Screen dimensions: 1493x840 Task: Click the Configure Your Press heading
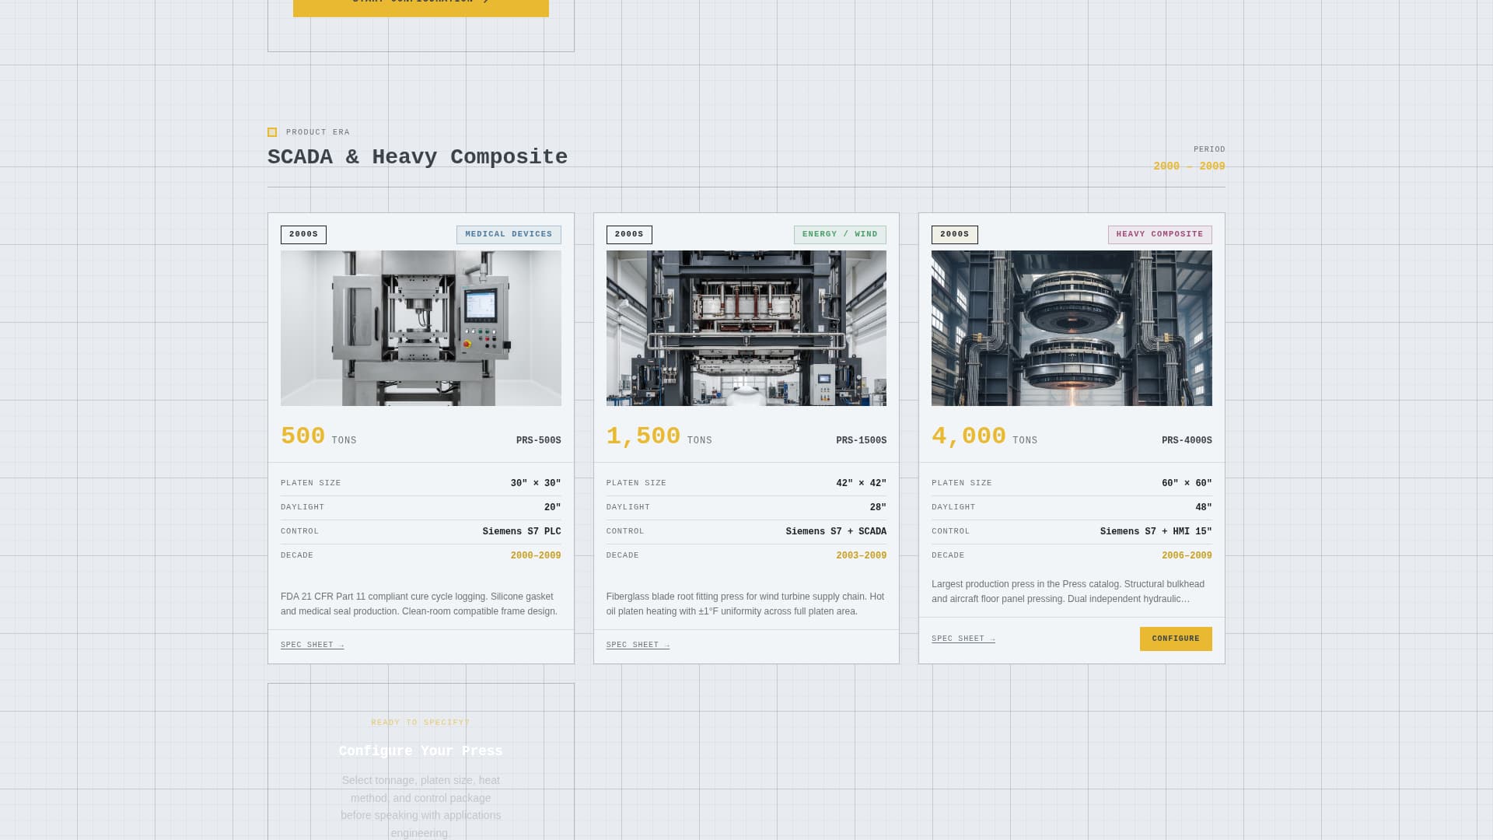[x=421, y=751]
